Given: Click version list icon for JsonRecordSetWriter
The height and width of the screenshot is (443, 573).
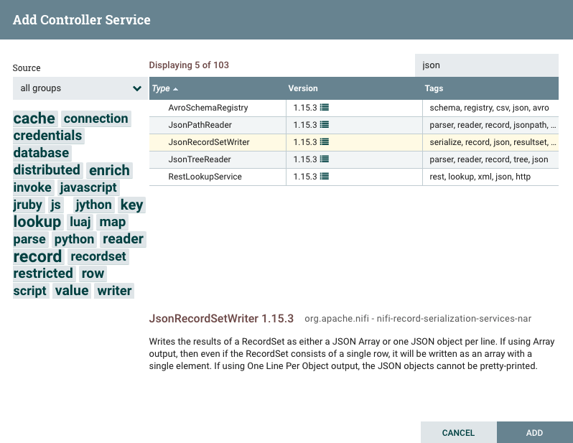Looking at the screenshot, I should [x=324, y=142].
